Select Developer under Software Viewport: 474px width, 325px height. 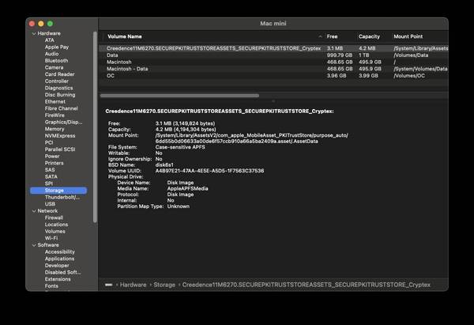point(57,266)
